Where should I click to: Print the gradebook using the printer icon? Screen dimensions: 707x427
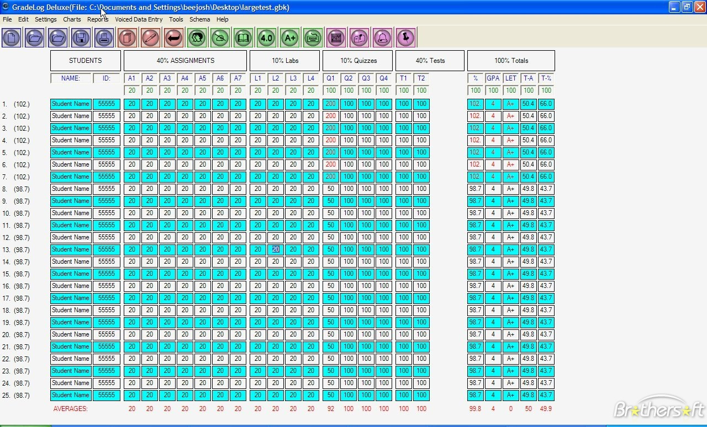pyautogui.click(x=103, y=38)
